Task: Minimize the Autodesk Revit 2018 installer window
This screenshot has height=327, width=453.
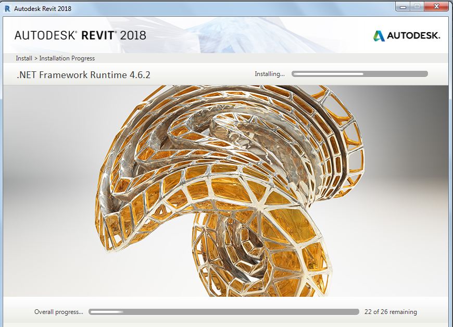Action: click(403, 7)
